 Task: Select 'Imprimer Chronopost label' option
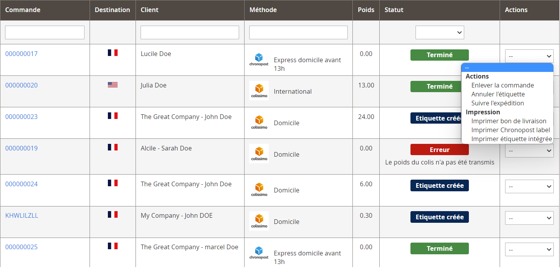coord(510,130)
